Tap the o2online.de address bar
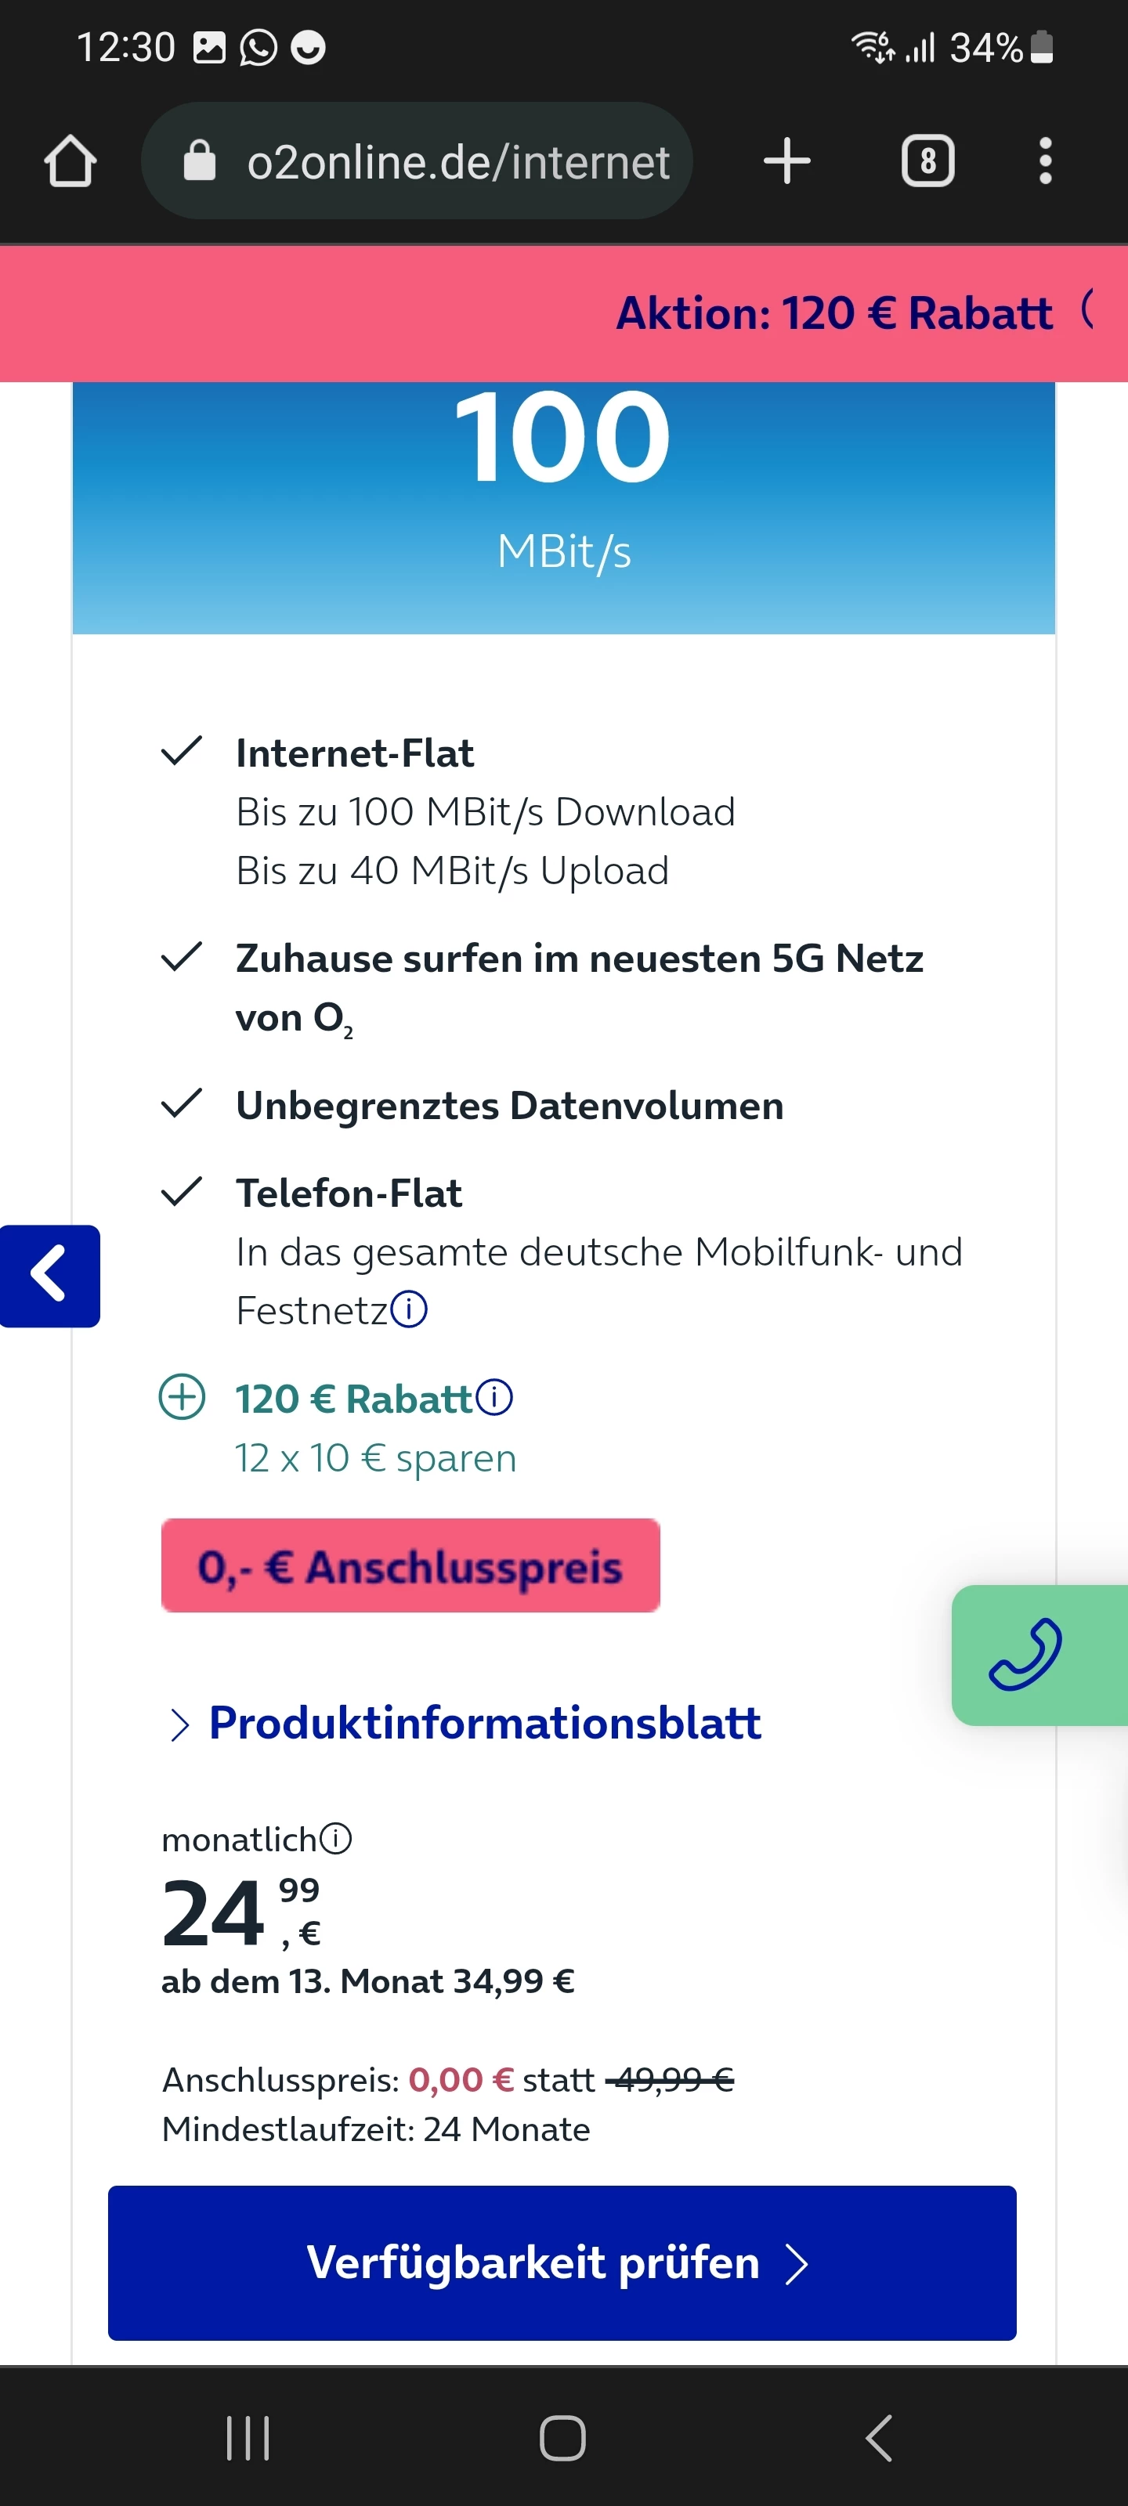 457,161
